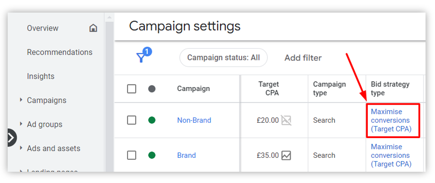This screenshot has width=435, height=183.
Task: Open the filter funnel icon with badge
Action: tap(143, 55)
